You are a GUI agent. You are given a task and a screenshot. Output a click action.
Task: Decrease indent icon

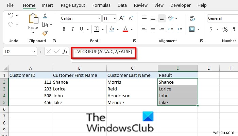(x=171, y=29)
